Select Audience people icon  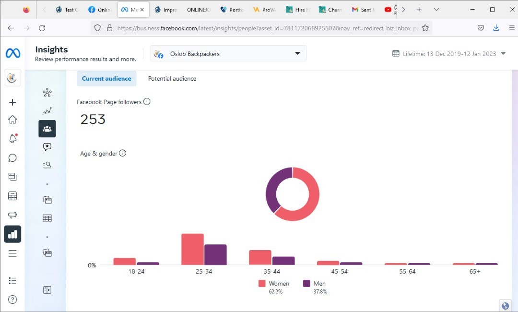tap(47, 129)
